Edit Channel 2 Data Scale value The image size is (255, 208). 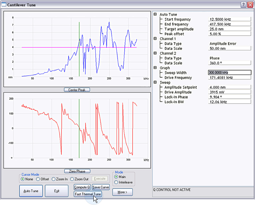pyautogui.click(x=229, y=63)
